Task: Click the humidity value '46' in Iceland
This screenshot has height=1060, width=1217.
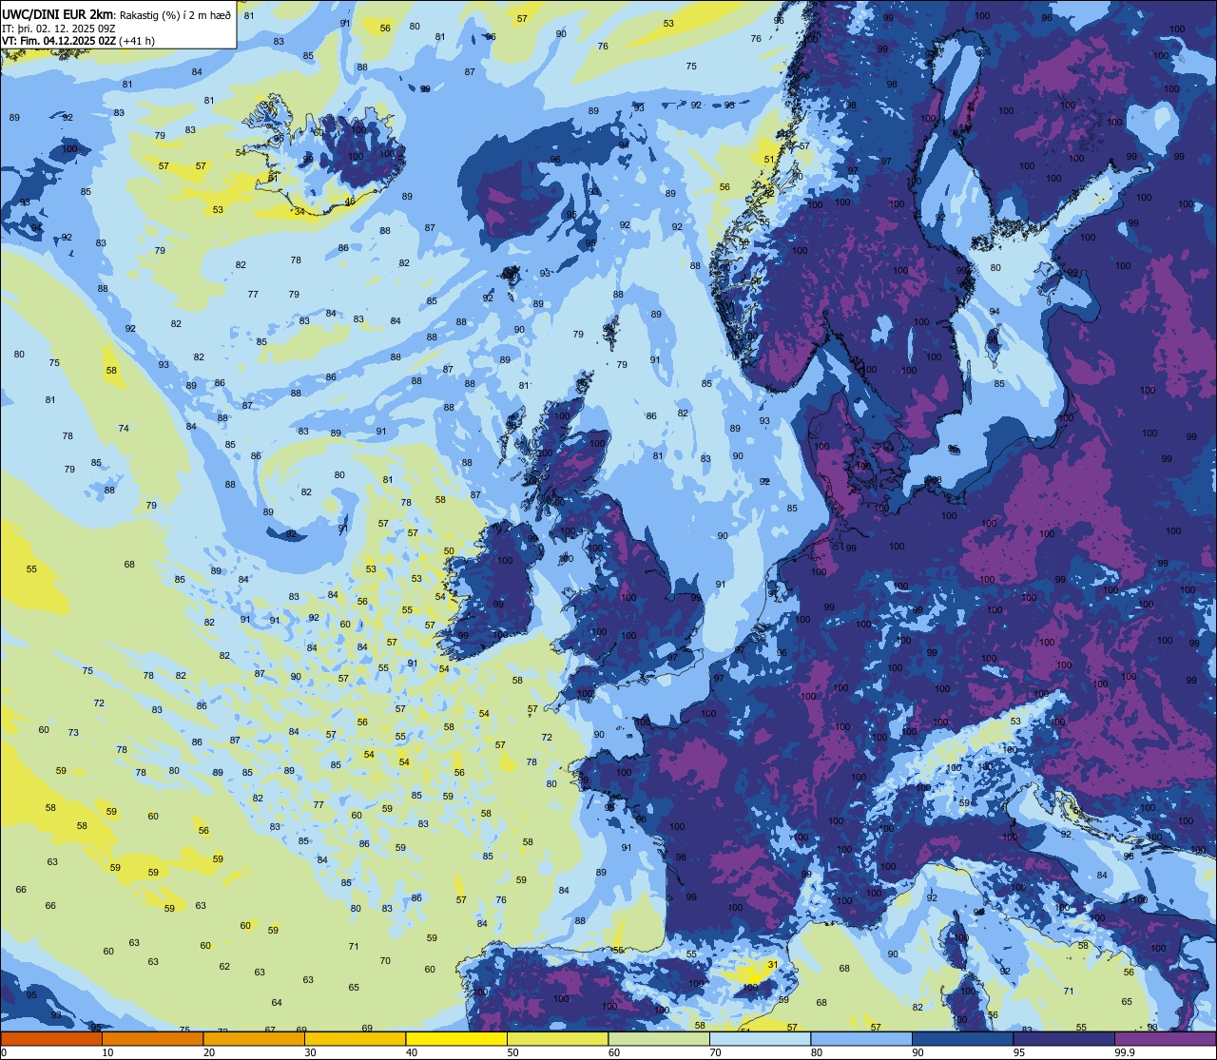Action: tap(350, 202)
